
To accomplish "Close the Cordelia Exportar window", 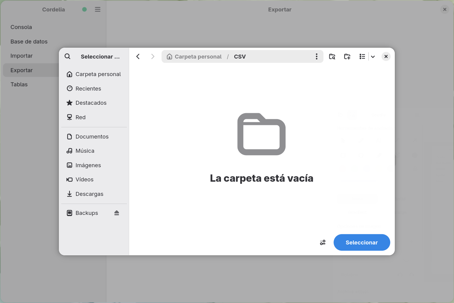I will click(x=445, y=9).
